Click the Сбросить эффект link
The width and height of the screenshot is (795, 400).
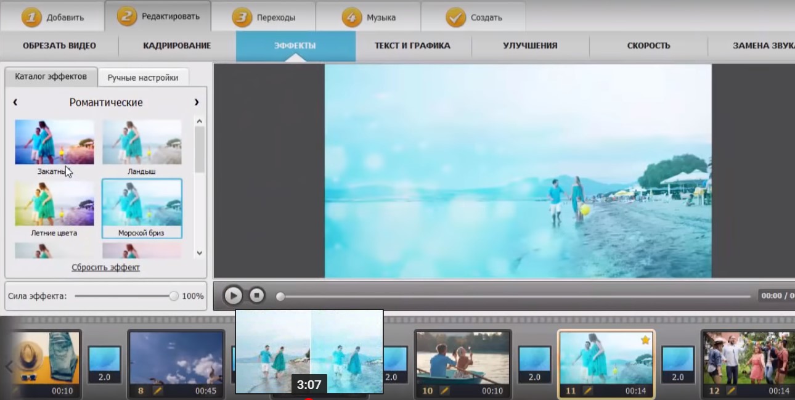106,267
